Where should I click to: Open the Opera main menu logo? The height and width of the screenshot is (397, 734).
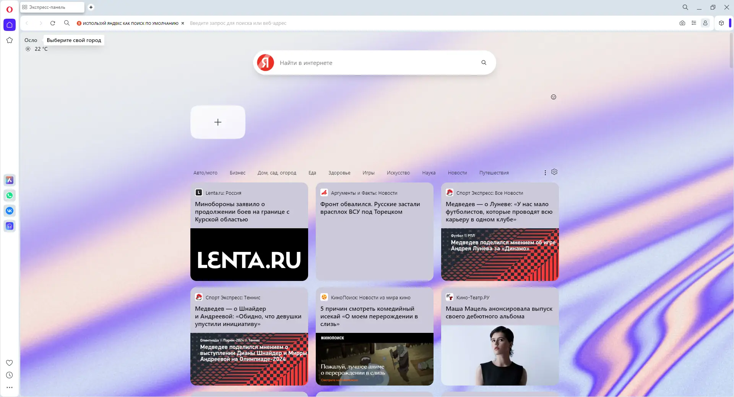10,10
